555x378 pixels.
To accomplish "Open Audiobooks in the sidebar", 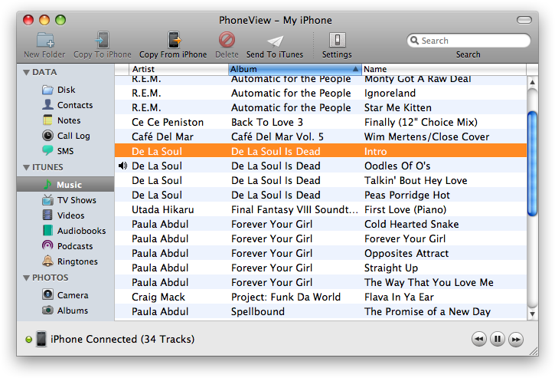I will (74, 231).
